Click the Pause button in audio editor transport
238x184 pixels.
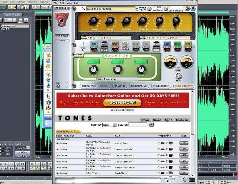pyautogui.click(x=12, y=164)
